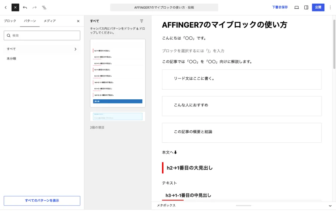Click the テキスト paragraph

pos(169,183)
